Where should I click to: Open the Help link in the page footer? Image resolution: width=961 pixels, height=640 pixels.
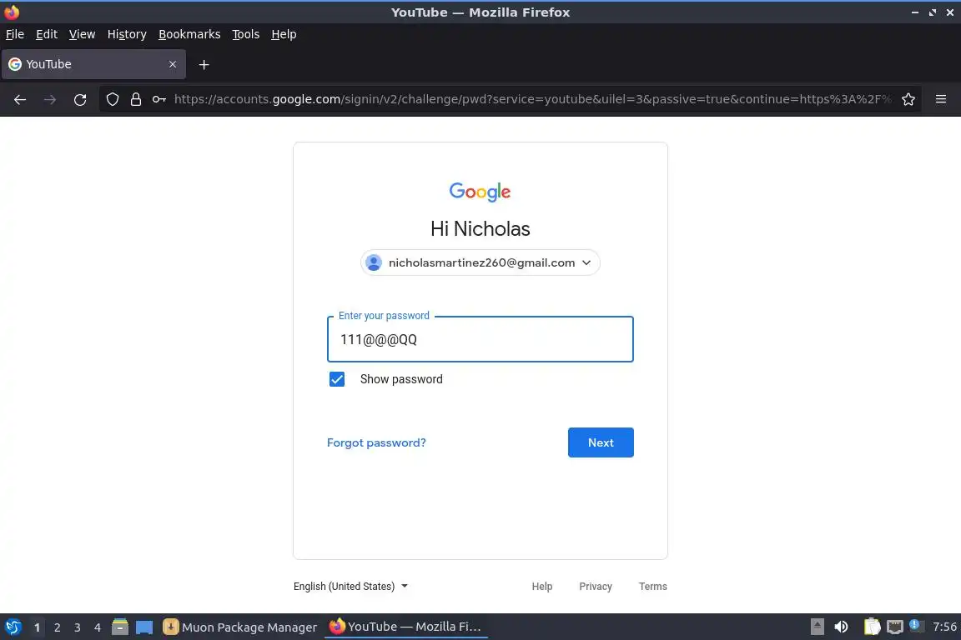pos(541,586)
